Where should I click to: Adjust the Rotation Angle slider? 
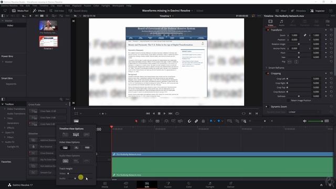click(299, 44)
